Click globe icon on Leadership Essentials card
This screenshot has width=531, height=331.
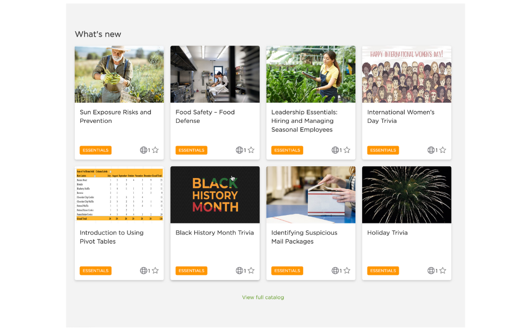tap(335, 150)
